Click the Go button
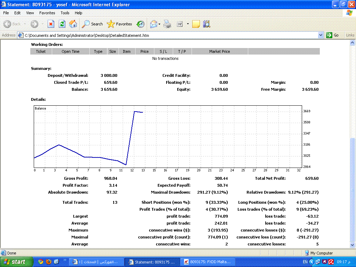The image size is (356, 267). [x=333, y=35]
